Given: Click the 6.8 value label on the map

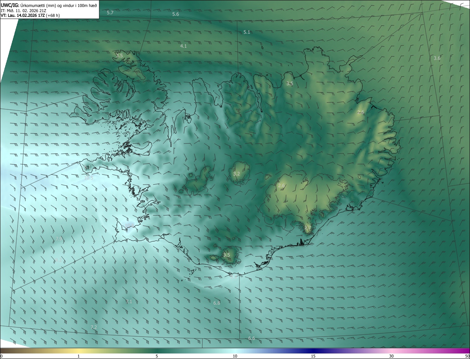Looking at the screenshot, I should [x=217, y=303].
